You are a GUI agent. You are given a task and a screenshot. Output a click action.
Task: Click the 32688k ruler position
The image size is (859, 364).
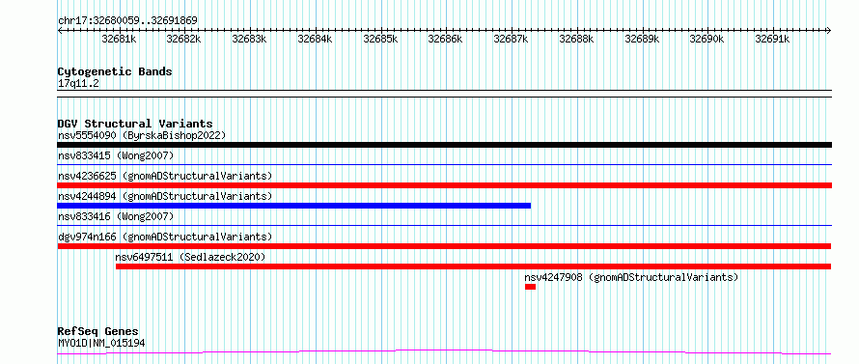point(577,39)
